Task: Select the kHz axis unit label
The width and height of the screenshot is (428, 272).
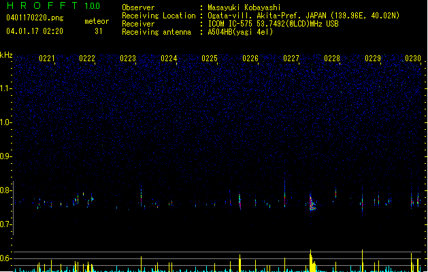Action: tap(6, 55)
